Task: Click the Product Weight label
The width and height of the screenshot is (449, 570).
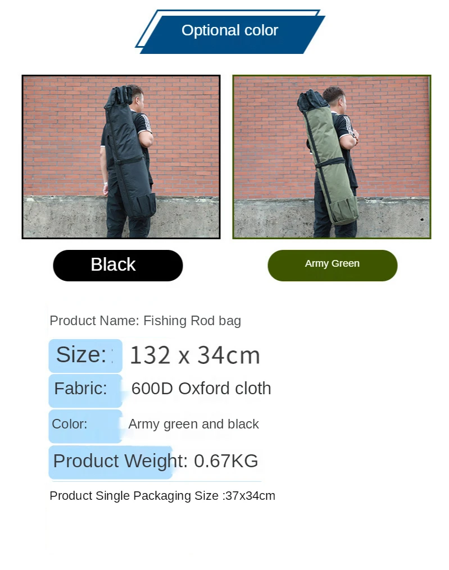Action: (x=120, y=461)
